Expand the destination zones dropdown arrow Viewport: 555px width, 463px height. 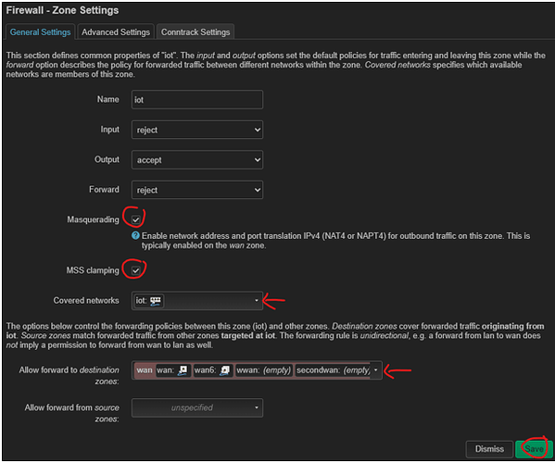pyautogui.click(x=375, y=370)
